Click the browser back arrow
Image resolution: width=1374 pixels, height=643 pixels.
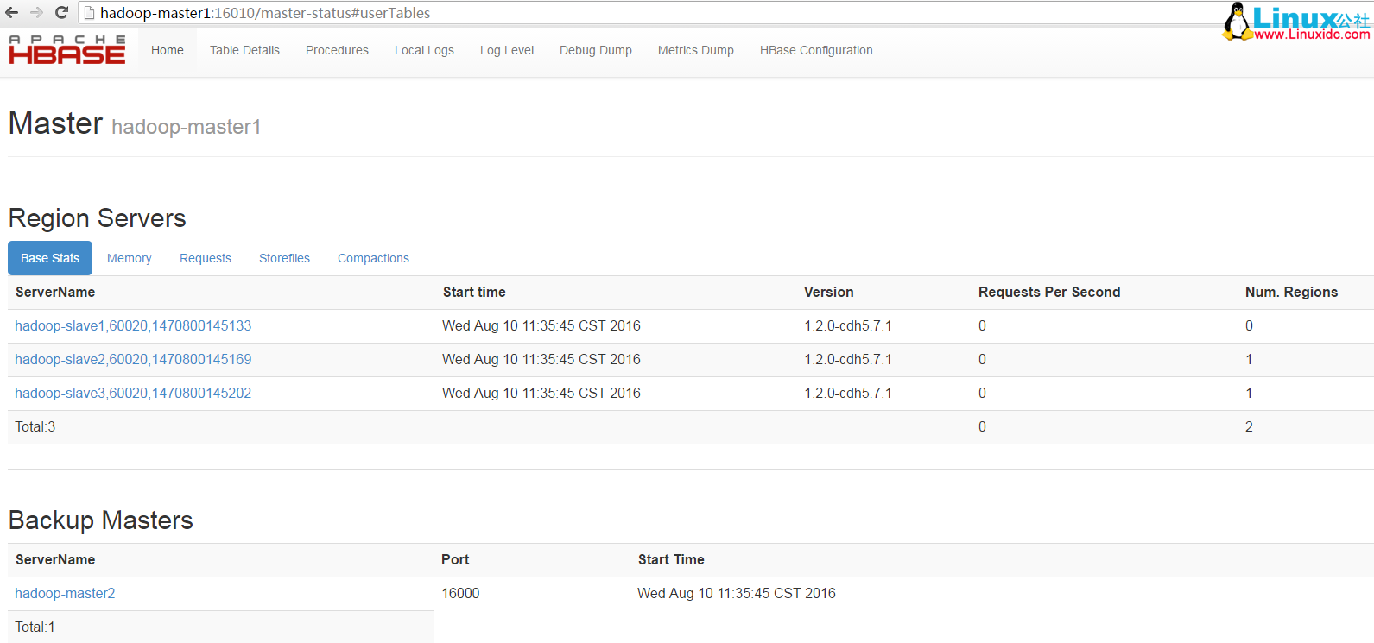(x=12, y=13)
